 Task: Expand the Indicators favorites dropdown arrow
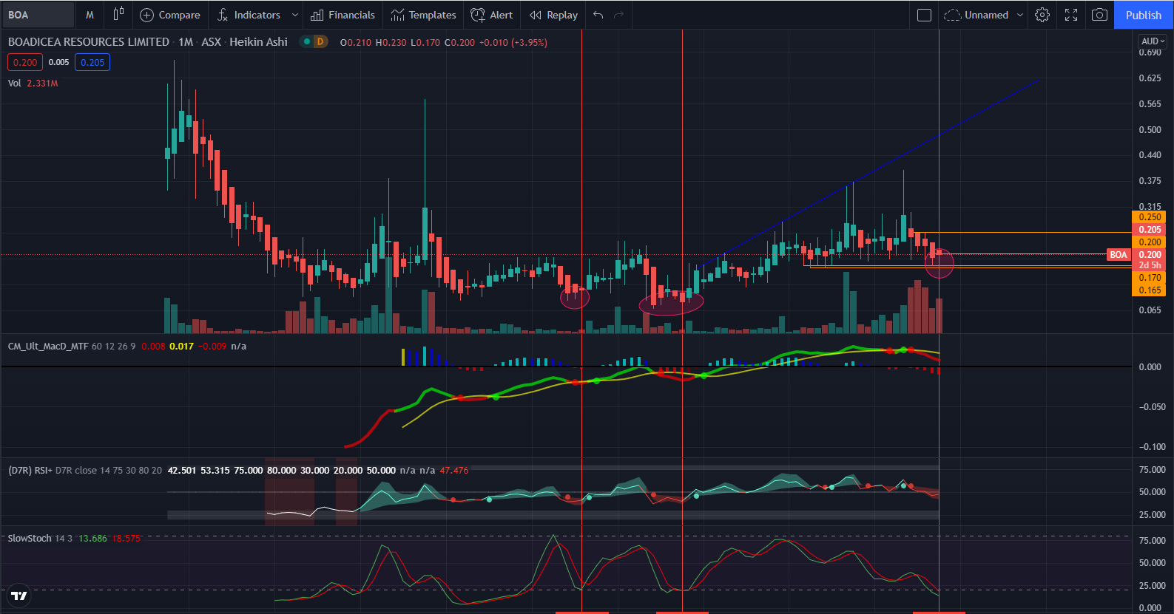click(x=295, y=15)
